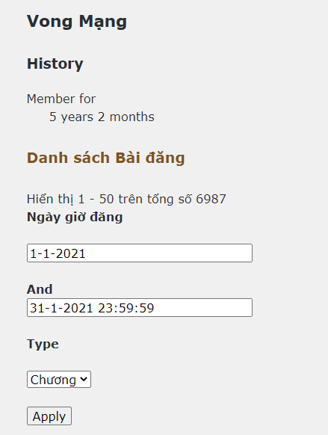Image resolution: width=328 pixels, height=435 pixels.
Task: Click the Apply button
Action: pyautogui.click(x=49, y=416)
